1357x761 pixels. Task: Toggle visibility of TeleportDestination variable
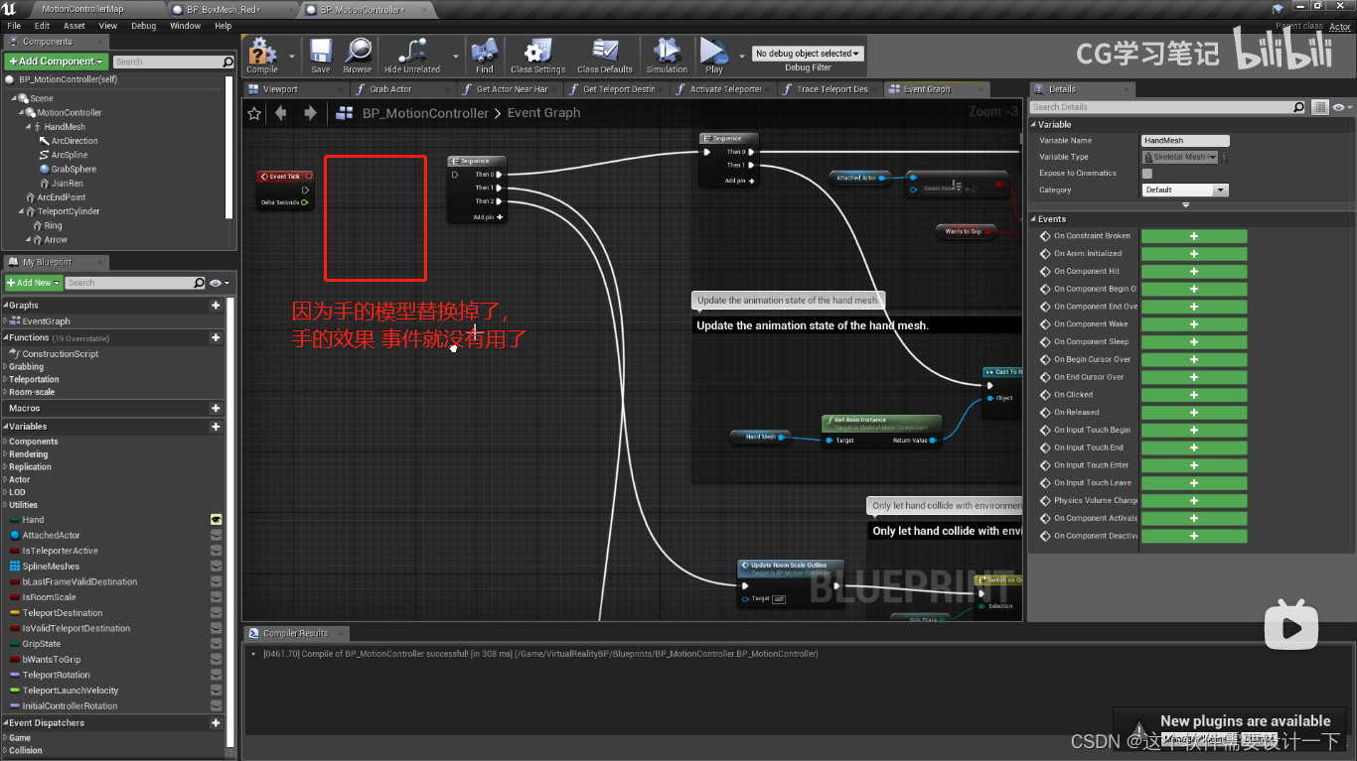[x=216, y=613]
